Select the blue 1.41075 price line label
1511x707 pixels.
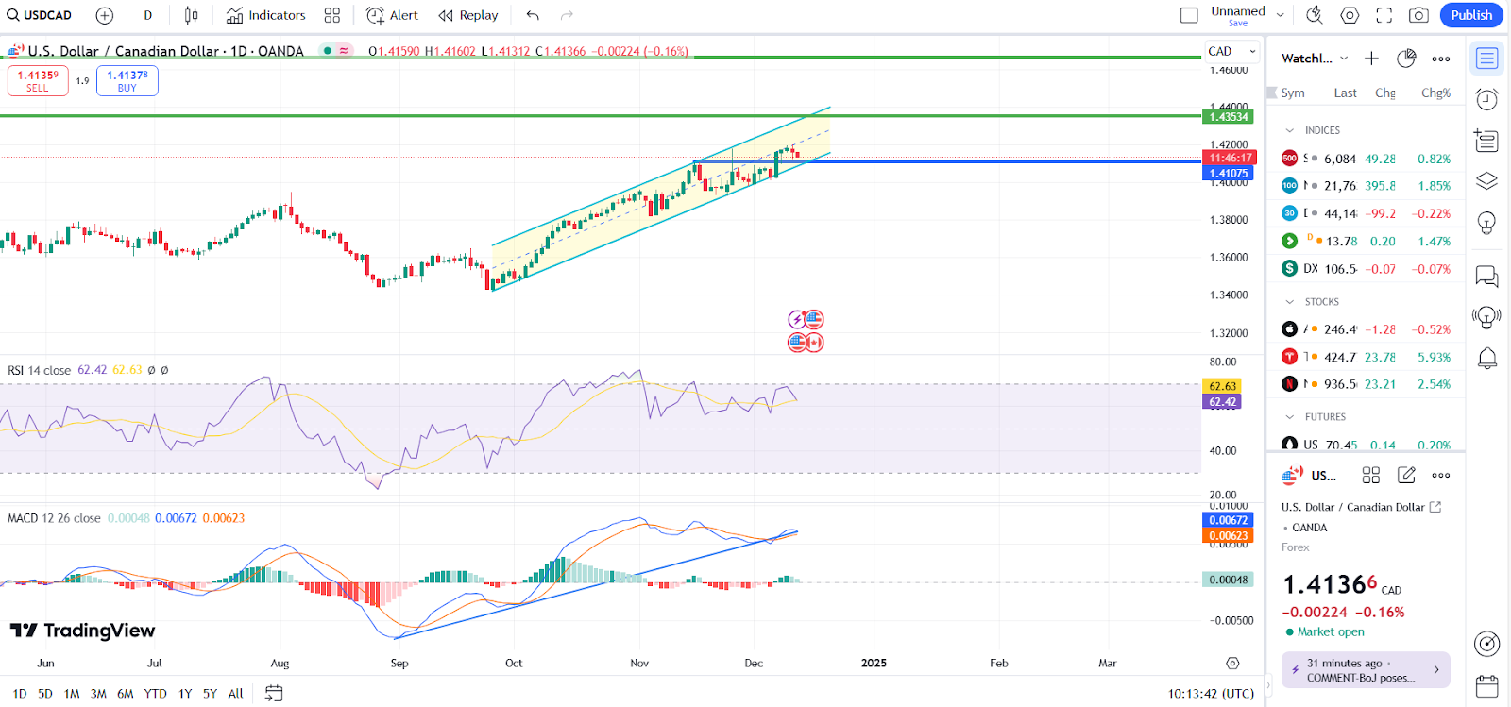pos(1228,174)
